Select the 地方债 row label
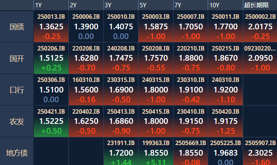 coord(17,153)
